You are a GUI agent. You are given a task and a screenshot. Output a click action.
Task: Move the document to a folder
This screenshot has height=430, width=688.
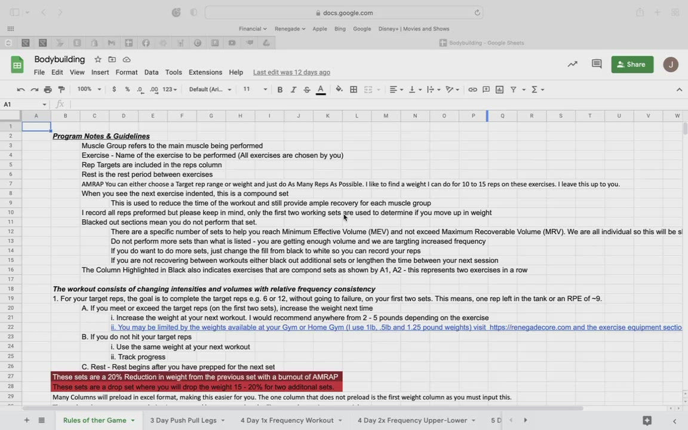pos(112,59)
